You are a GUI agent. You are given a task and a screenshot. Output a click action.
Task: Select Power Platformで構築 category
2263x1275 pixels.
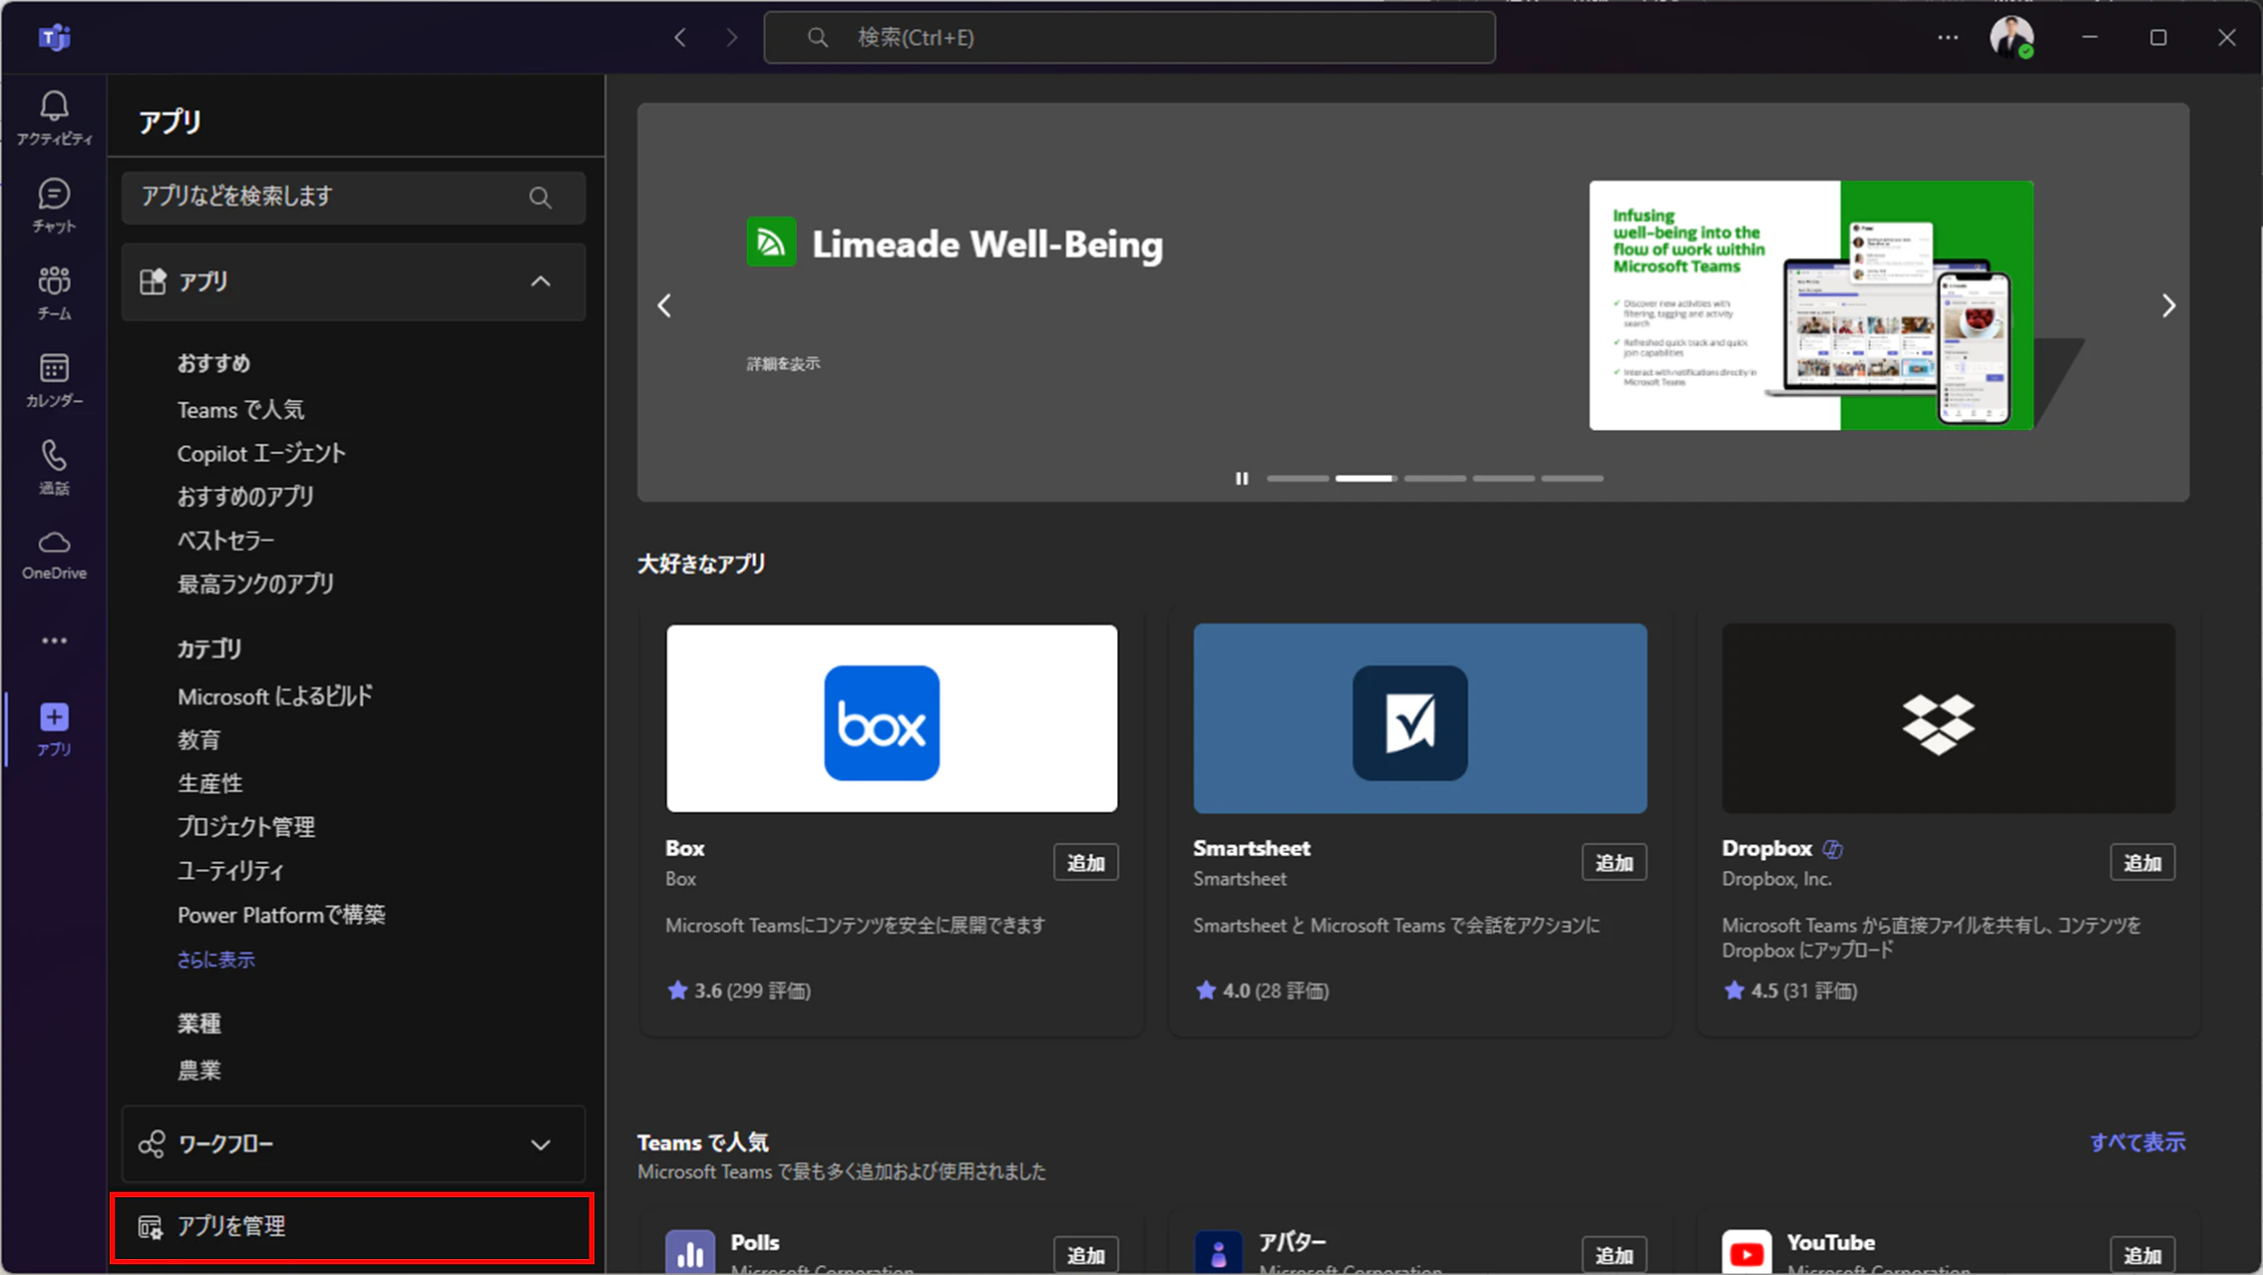[x=281, y=915]
